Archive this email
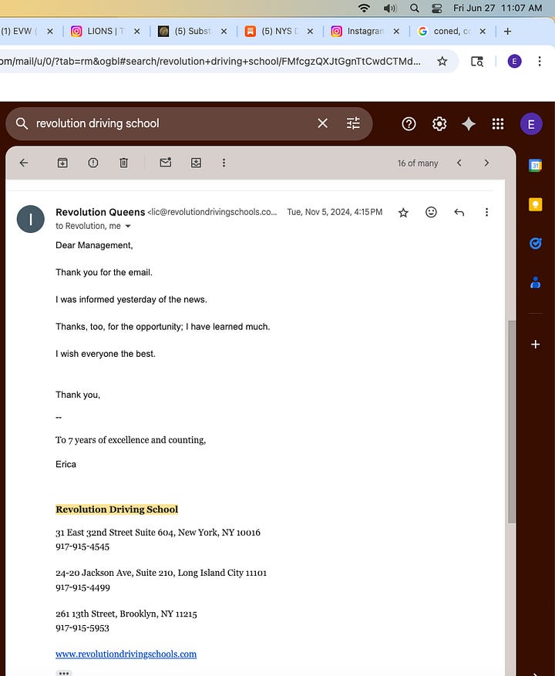The height and width of the screenshot is (676, 555). coord(62,163)
